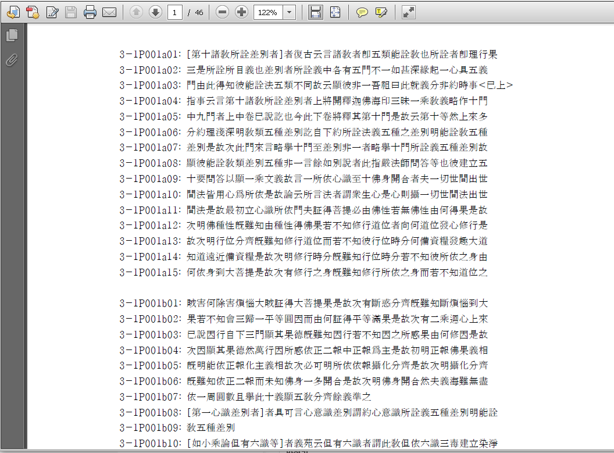
Task: Click the Edit/Sign document icon
Action: tap(52, 12)
